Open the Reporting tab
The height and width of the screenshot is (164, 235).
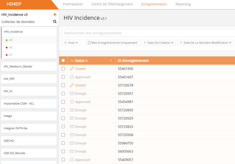click(183, 4)
